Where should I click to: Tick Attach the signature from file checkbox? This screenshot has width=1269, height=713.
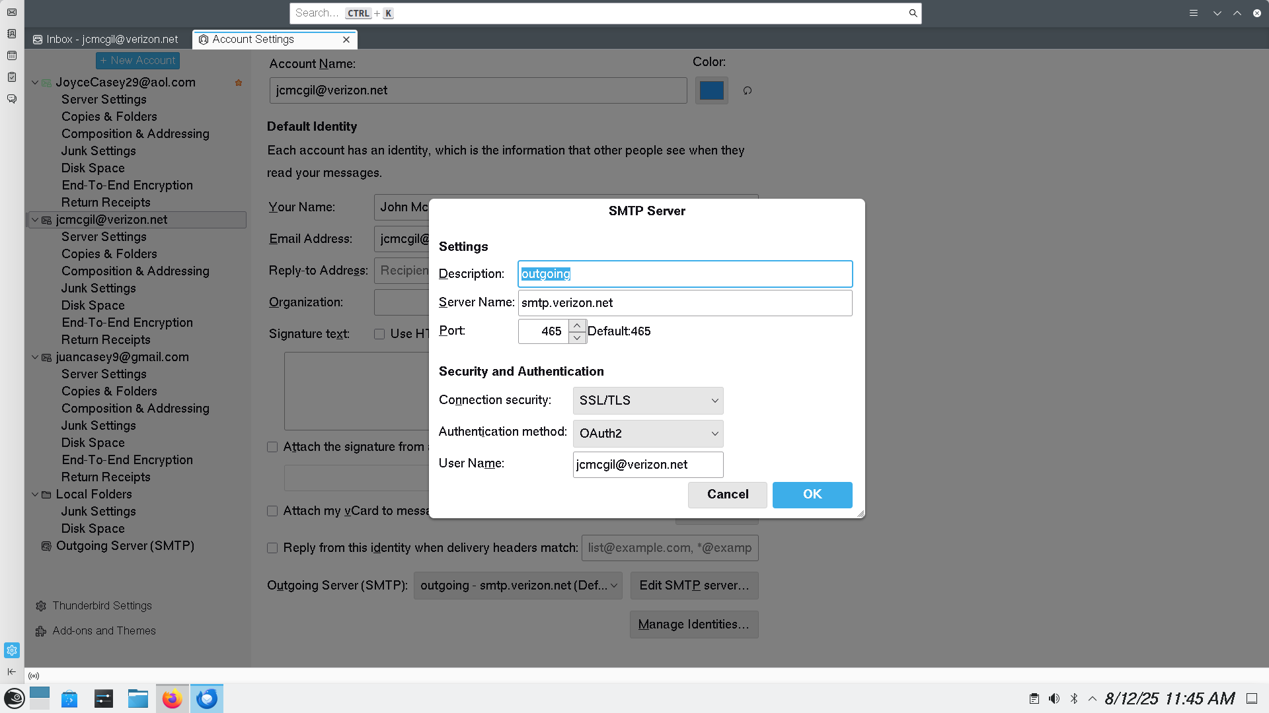[272, 447]
